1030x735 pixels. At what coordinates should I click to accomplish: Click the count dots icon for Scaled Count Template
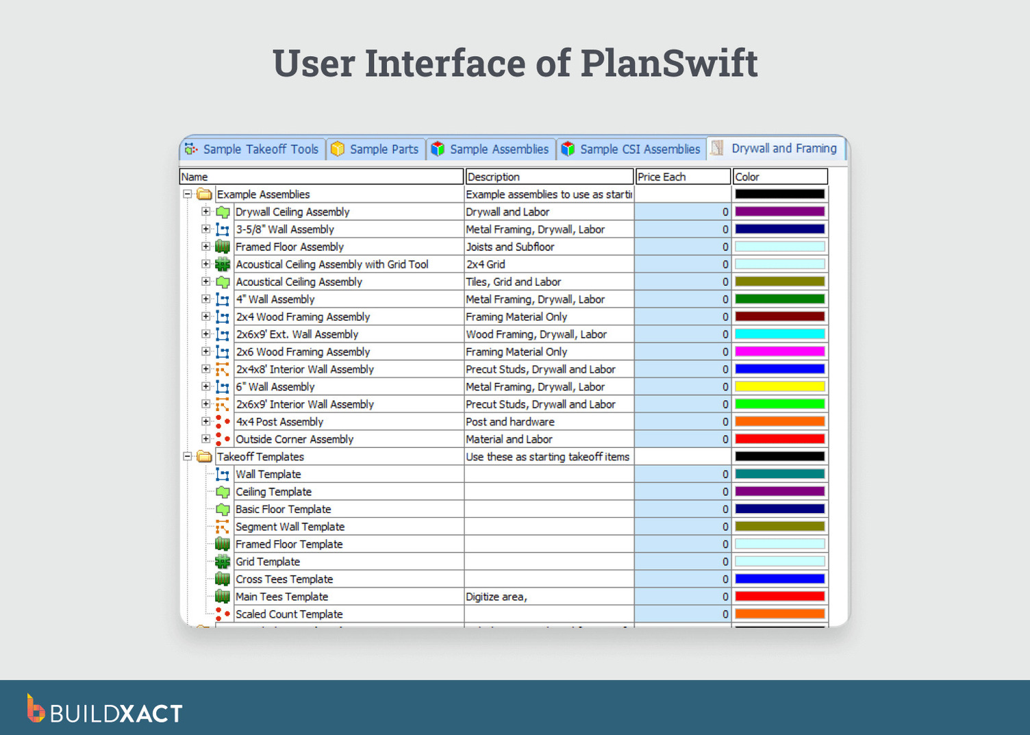(x=223, y=614)
